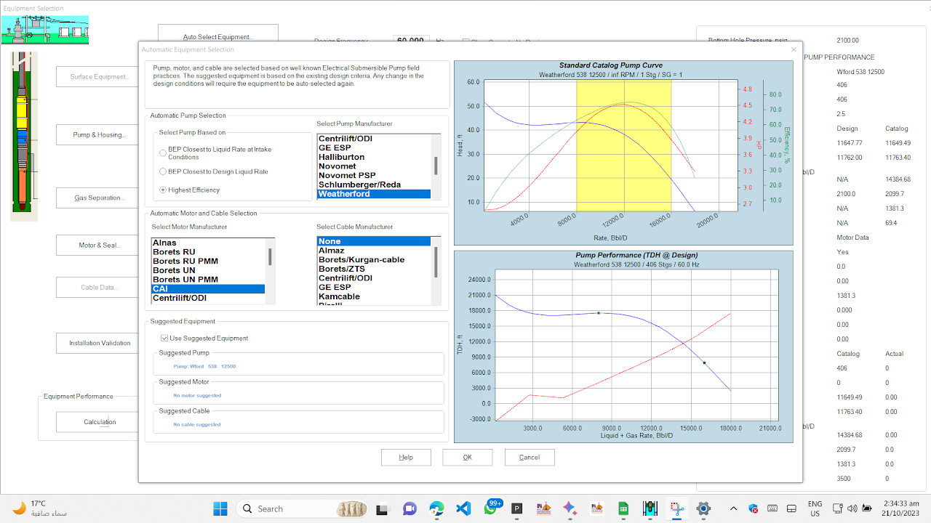This screenshot has height=523, width=931.
Task: Click the surface facility illustration thumbnail
Action: (x=45, y=30)
